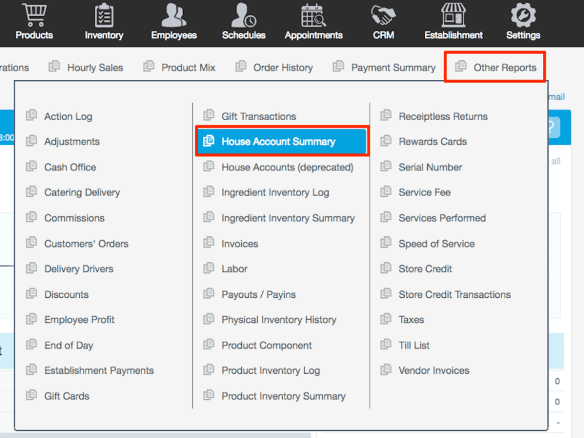Open Settings gear icon
The image size is (584, 438).
click(523, 15)
